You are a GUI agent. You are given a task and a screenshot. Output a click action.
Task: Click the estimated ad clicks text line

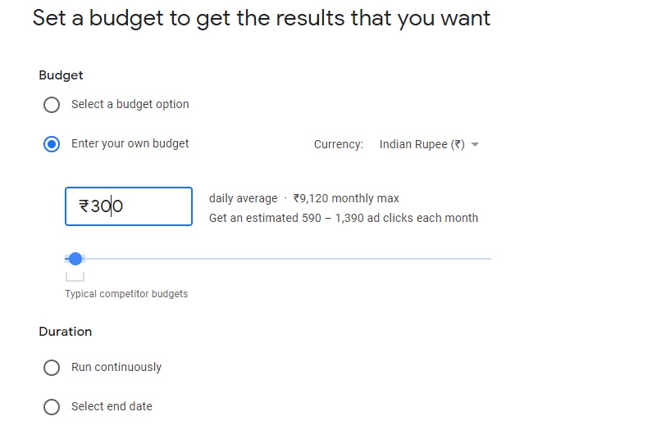pos(343,218)
